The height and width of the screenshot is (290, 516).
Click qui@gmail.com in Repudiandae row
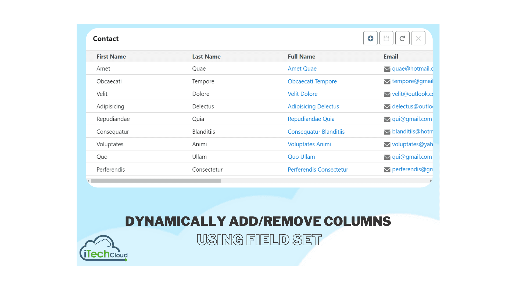pyautogui.click(x=412, y=119)
